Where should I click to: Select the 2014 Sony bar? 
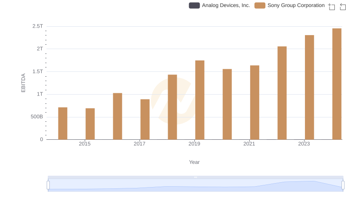(x=63, y=123)
